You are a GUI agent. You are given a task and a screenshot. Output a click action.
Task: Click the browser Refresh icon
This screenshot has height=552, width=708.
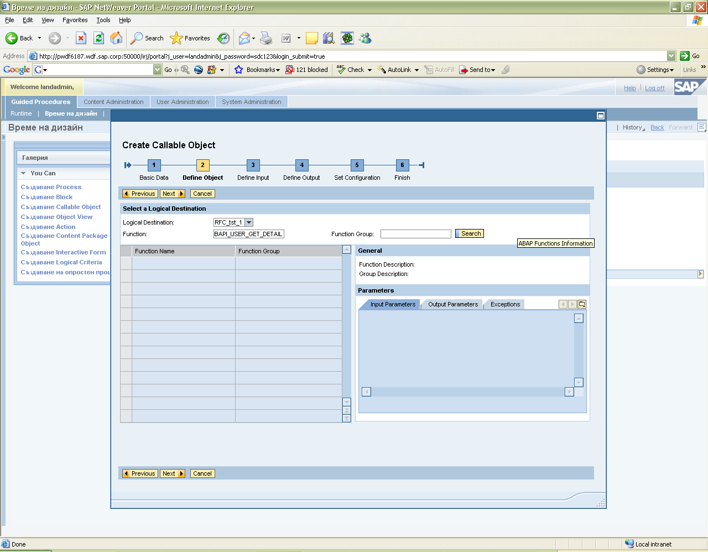98,38
